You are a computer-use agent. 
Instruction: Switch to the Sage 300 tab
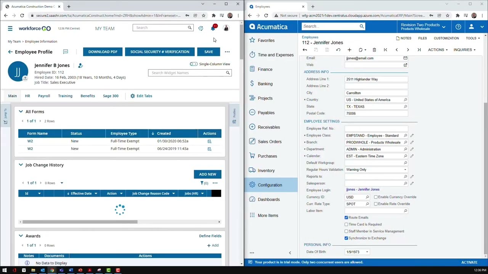click(111, 96)
